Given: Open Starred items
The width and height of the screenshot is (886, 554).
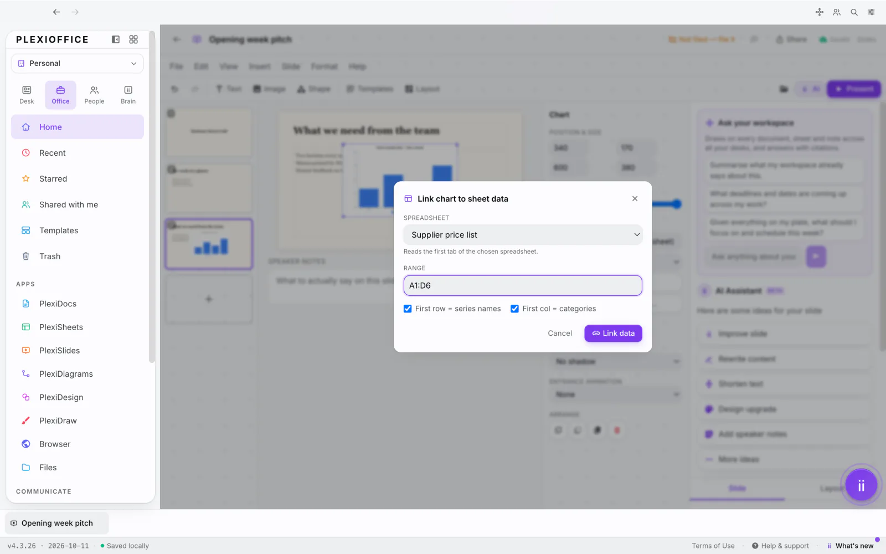Looking at the screenshot, I should pos(78,178).
